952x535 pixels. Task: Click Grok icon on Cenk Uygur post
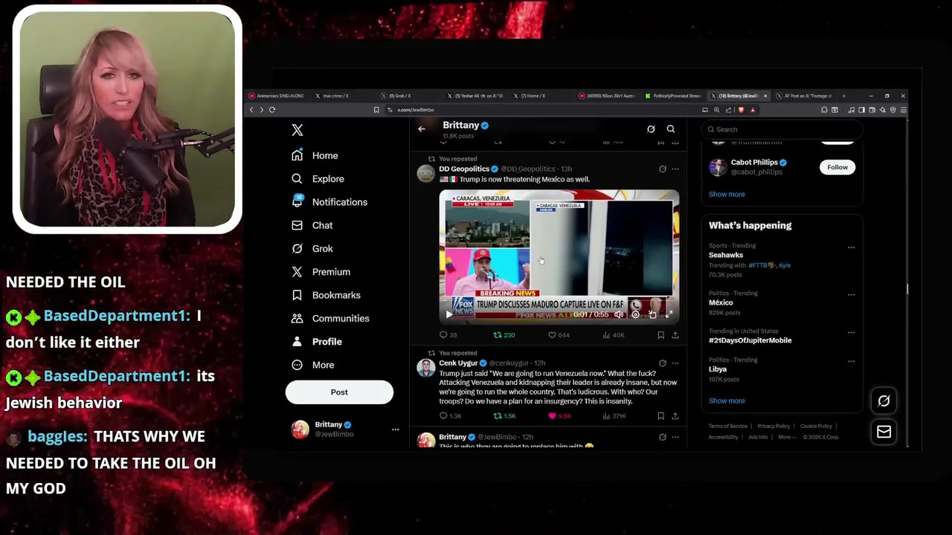(x=663, y=363)
